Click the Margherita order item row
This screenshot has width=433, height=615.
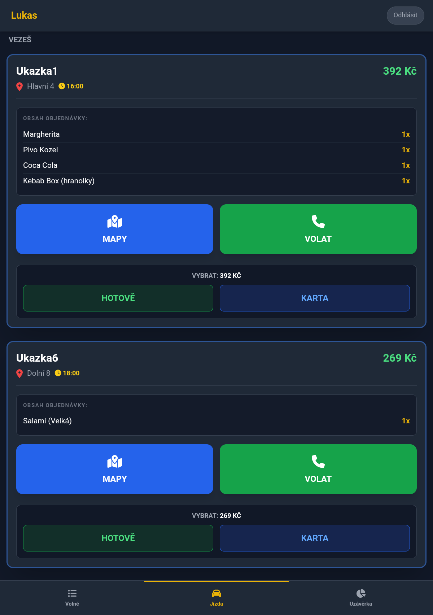tap(216, 134)
